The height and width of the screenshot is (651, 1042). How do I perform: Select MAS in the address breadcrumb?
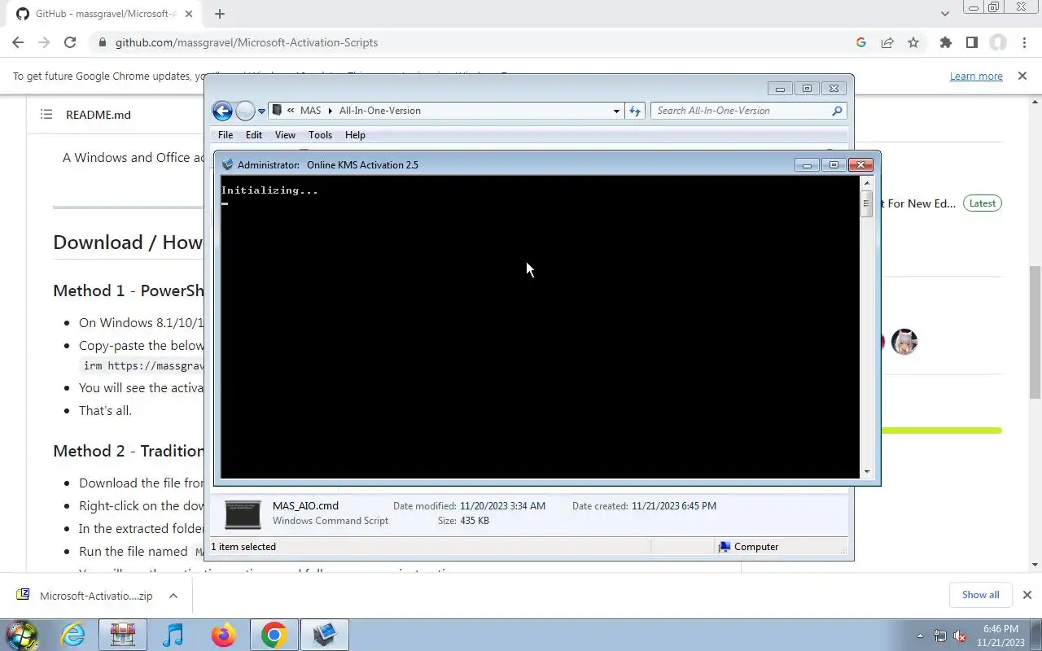click(310, 111)
